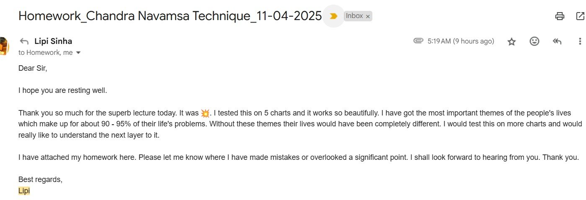Open the email in a new window
Screen dimensions: 586x200
click(581, 16)
